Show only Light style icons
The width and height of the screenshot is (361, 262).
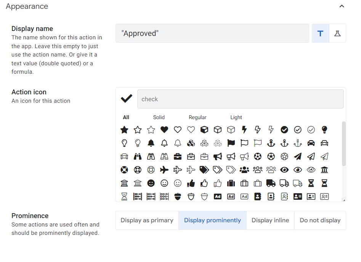(x=236, y=117)
